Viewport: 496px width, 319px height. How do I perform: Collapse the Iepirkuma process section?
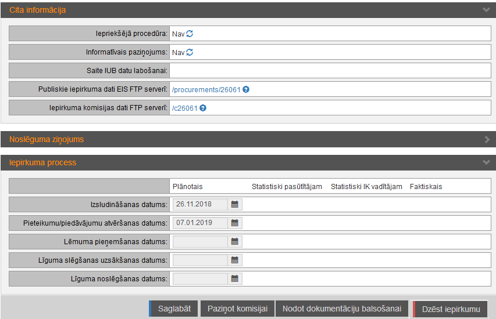click(486, 162)
